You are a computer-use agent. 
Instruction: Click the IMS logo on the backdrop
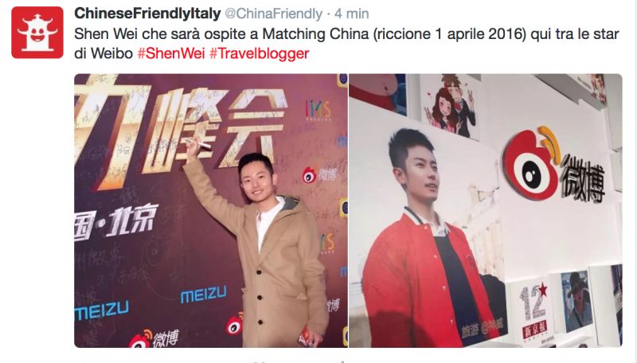(x=318, y=110)
